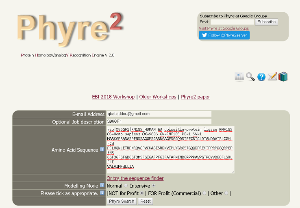The width and height of the screenshot is (300, 208).
Task: Open the bar chart statistics icon
Action: [239, 77]
